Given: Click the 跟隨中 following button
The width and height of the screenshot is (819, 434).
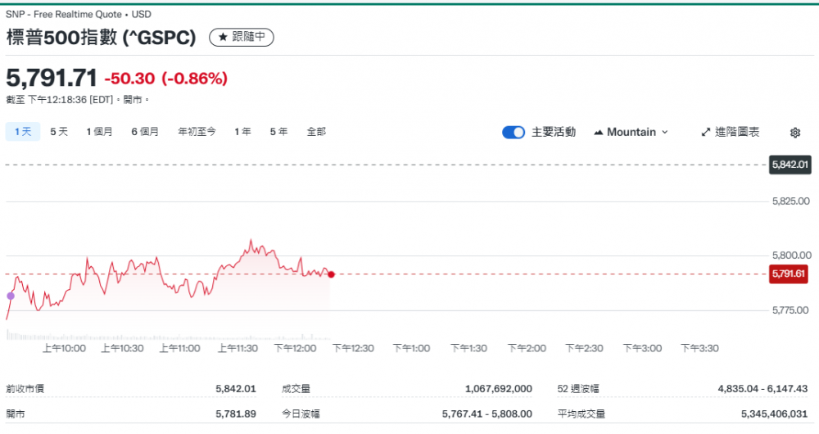Looking at the screenshot, I should (x=242, y=38).
